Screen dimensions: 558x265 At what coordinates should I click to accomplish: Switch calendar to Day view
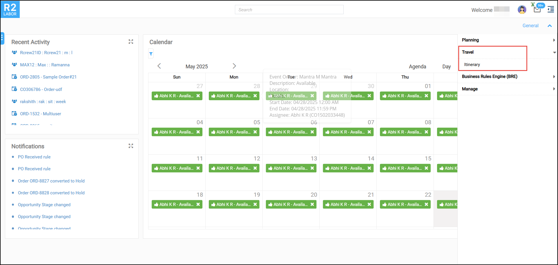click(446, 67)
